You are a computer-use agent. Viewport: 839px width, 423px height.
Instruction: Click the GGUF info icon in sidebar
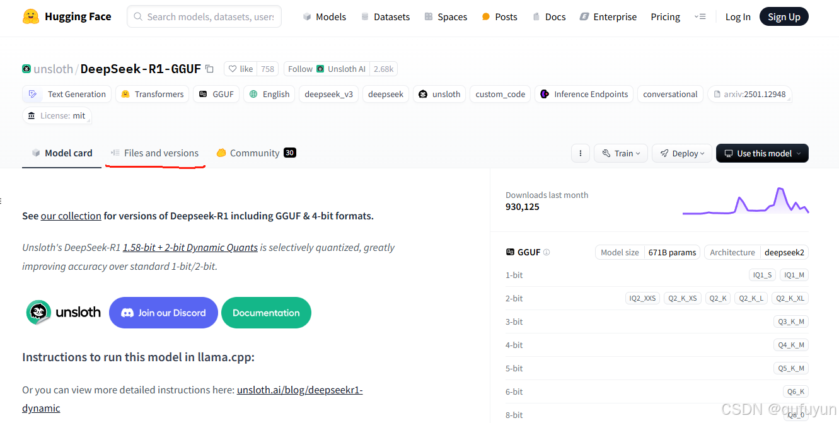click(x=547, y=252)
